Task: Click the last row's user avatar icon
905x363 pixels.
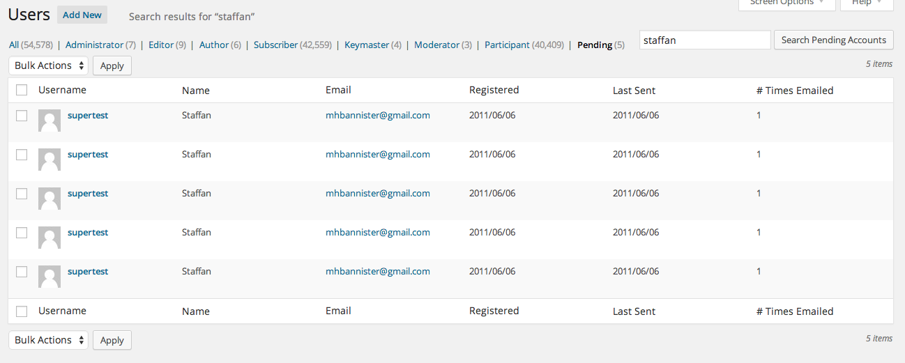Action: click(x=50, y=277)
